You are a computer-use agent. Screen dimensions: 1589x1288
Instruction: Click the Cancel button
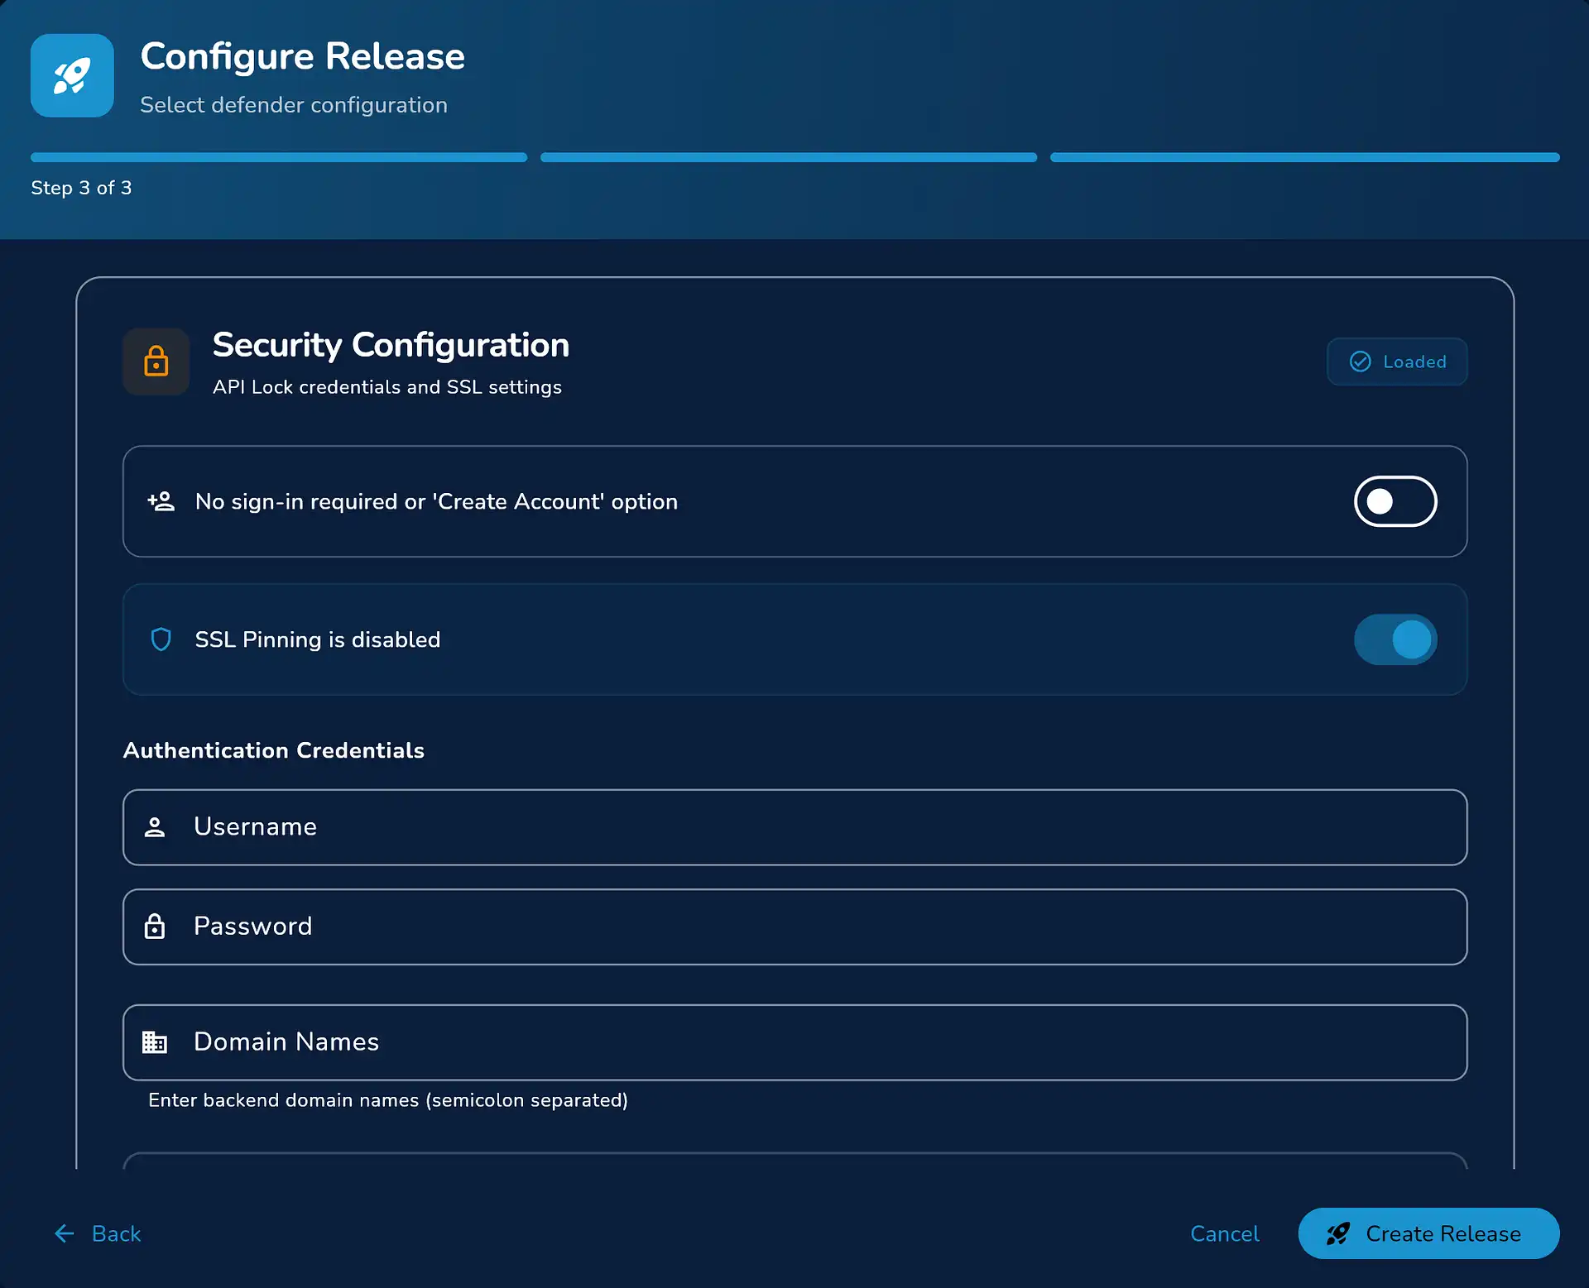(1225, 1233)
